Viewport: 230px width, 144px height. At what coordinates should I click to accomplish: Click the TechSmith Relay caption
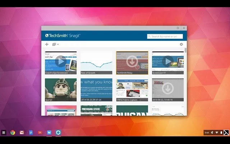pos(125,73)
